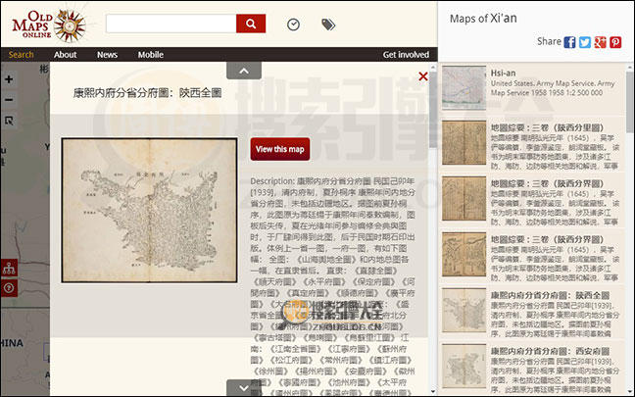The image size is (635, 397).
Task: Click Army Map Service 1958 description text
Action: (x=553, y=88)
